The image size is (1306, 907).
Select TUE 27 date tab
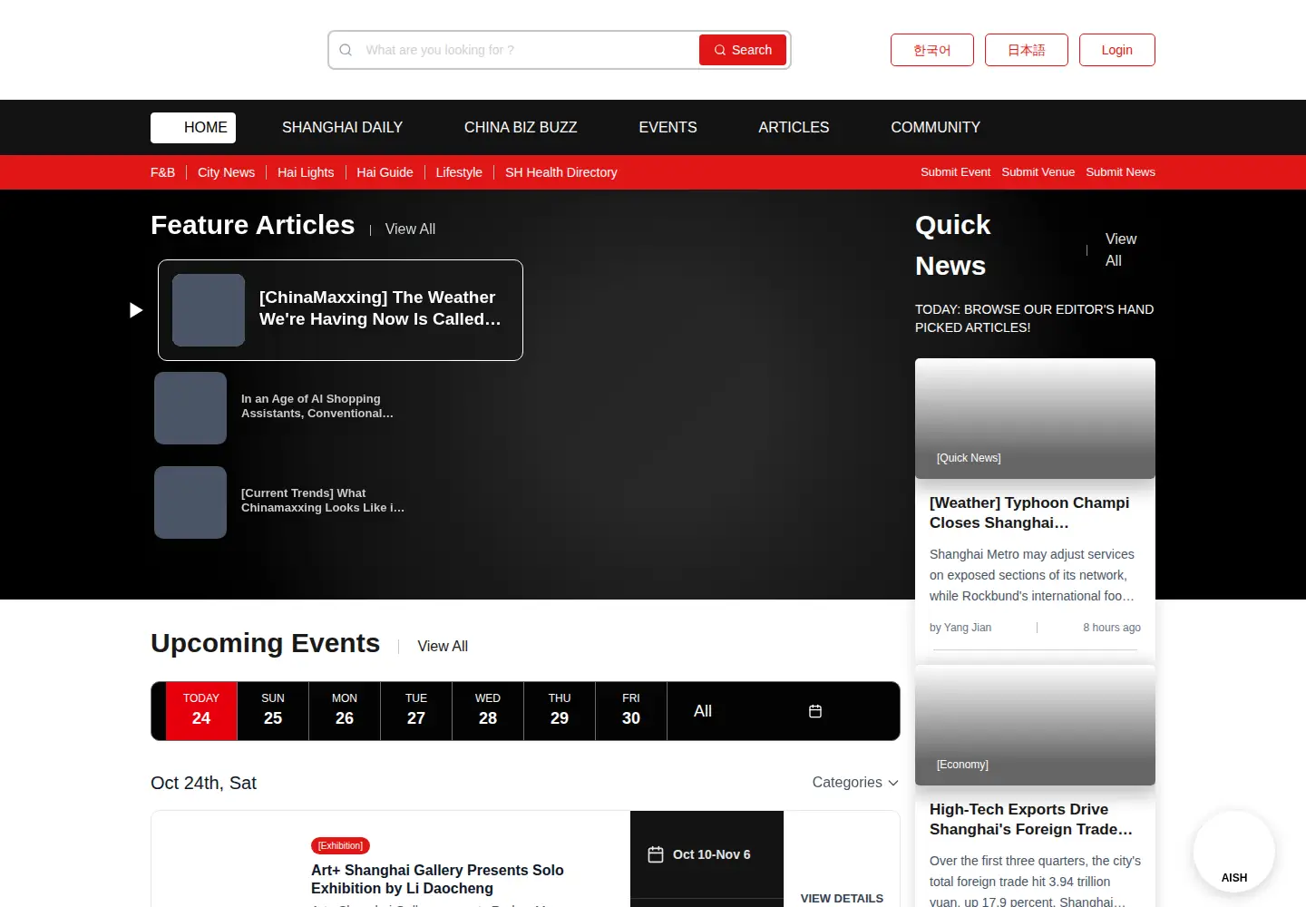click(x=416, y=711)
